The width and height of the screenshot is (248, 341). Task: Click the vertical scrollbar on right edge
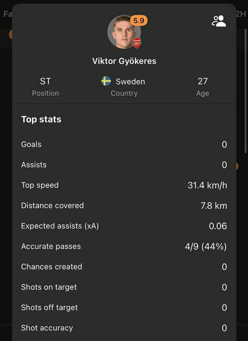click(246, 91)
